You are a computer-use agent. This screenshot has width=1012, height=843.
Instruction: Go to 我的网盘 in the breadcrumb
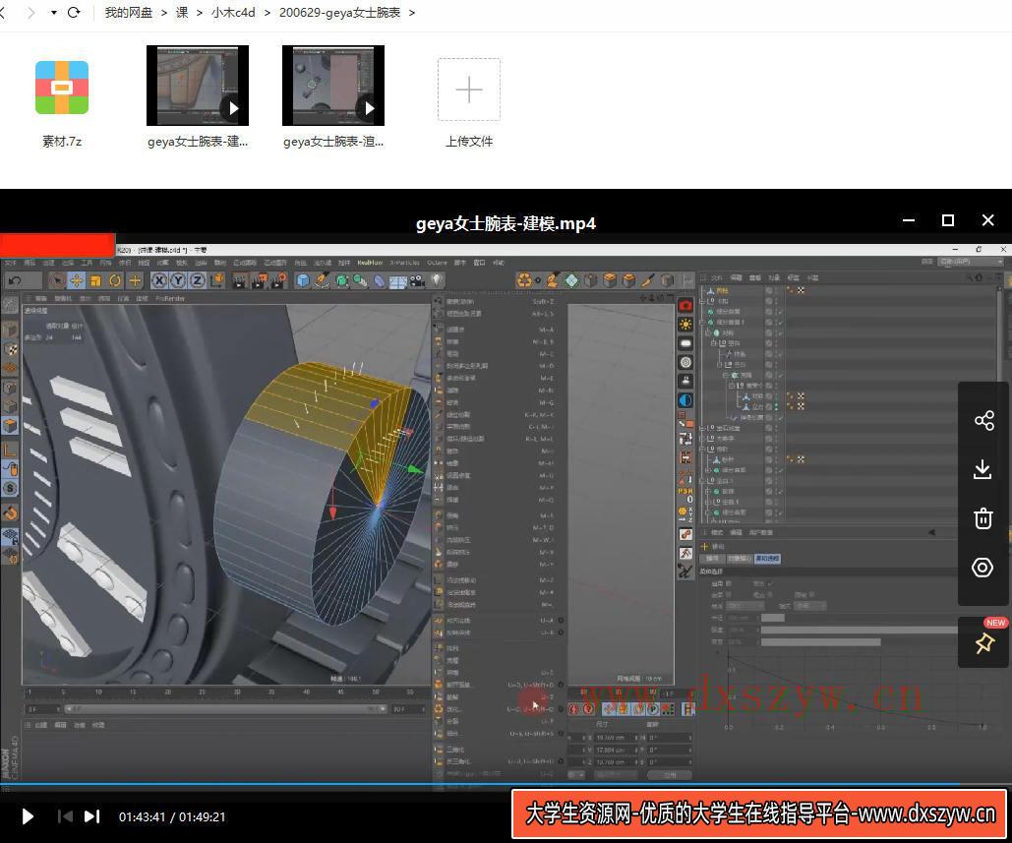(129, 13)
